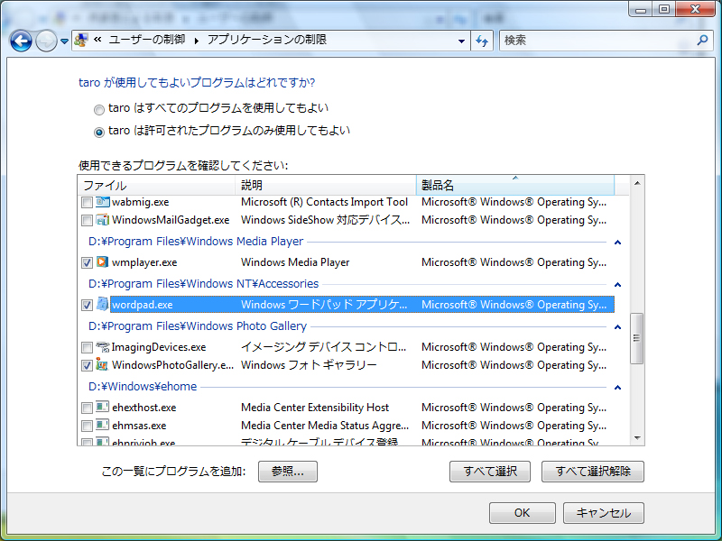Image resolution: width=722 pixels, height=541 pixels.
Task: Select the アプリケーションの制限 breadcrumb
Action: [x=267, y=40]
